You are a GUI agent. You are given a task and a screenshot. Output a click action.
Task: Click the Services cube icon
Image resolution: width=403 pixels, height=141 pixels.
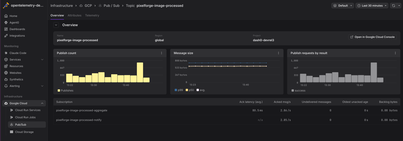6,60
